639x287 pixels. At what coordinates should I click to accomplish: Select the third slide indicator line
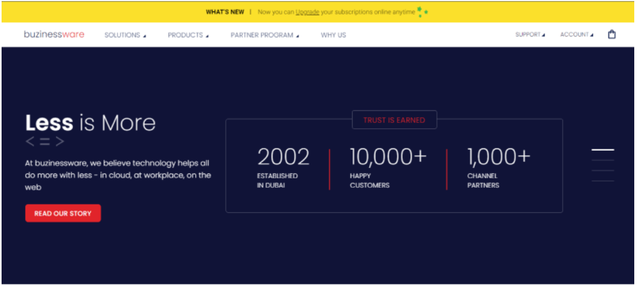[x=603, y=170]
